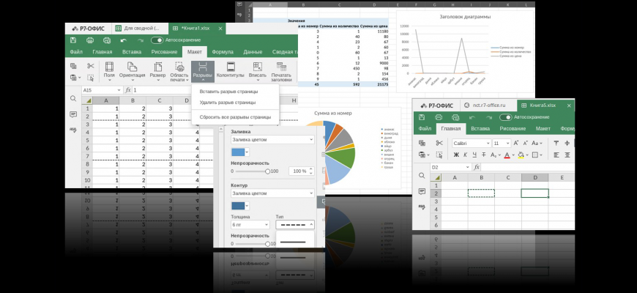Image resolution: width=637 pixels, height=293 pixels.
Task: Apply italic К in Книга5.xlsx window
Action: [465, 155]
